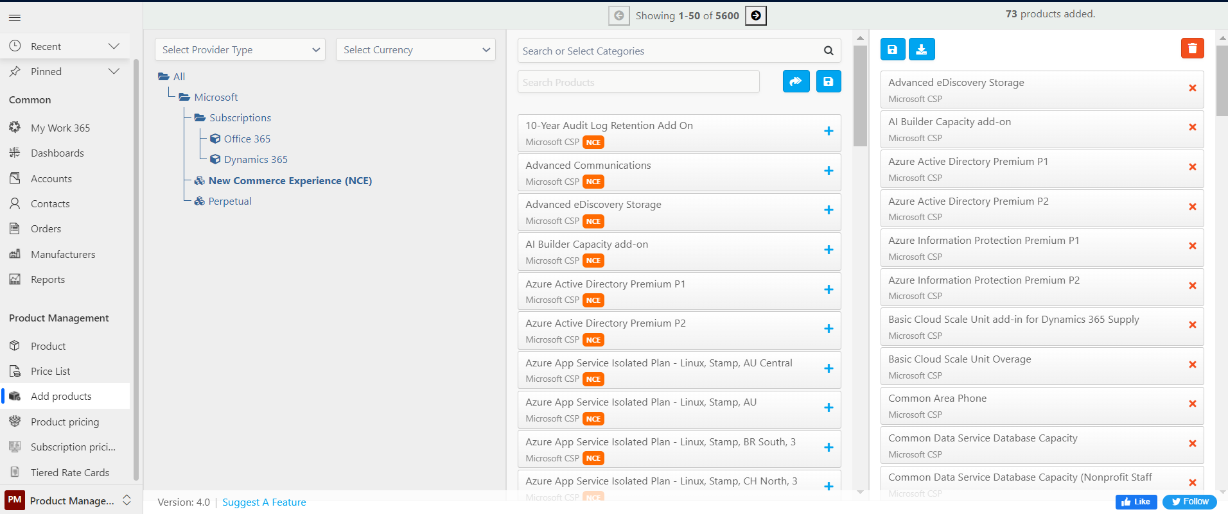Add 10-Year Audit Log Retention Add On

click(829, 131)
